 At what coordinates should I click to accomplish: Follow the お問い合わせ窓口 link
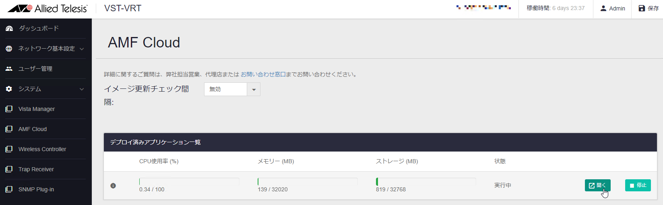pos(263,74)
